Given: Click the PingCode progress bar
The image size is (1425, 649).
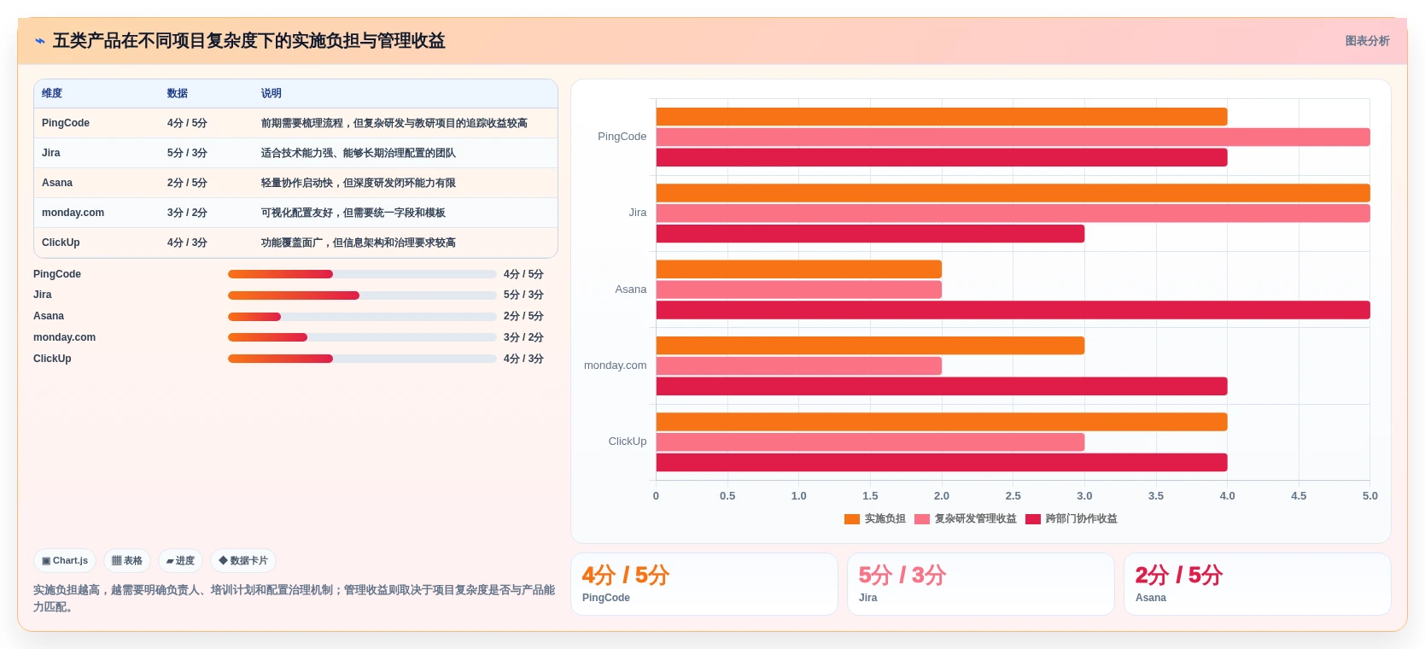Looking at the screenshot, I should (x=362, y=274).
